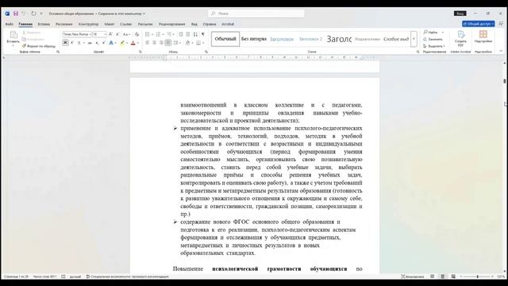Open the comments icon beside share
508x286 pixels.
tap(501, 24)
